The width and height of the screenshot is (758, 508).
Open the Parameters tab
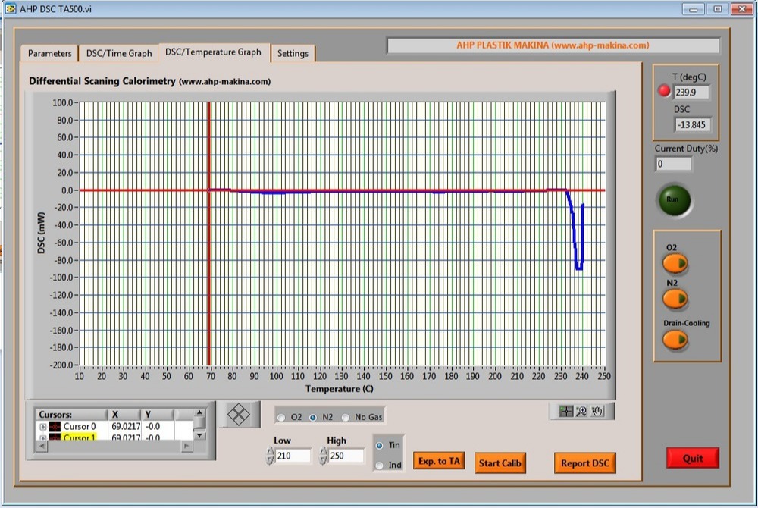click(x=49, y=53)
